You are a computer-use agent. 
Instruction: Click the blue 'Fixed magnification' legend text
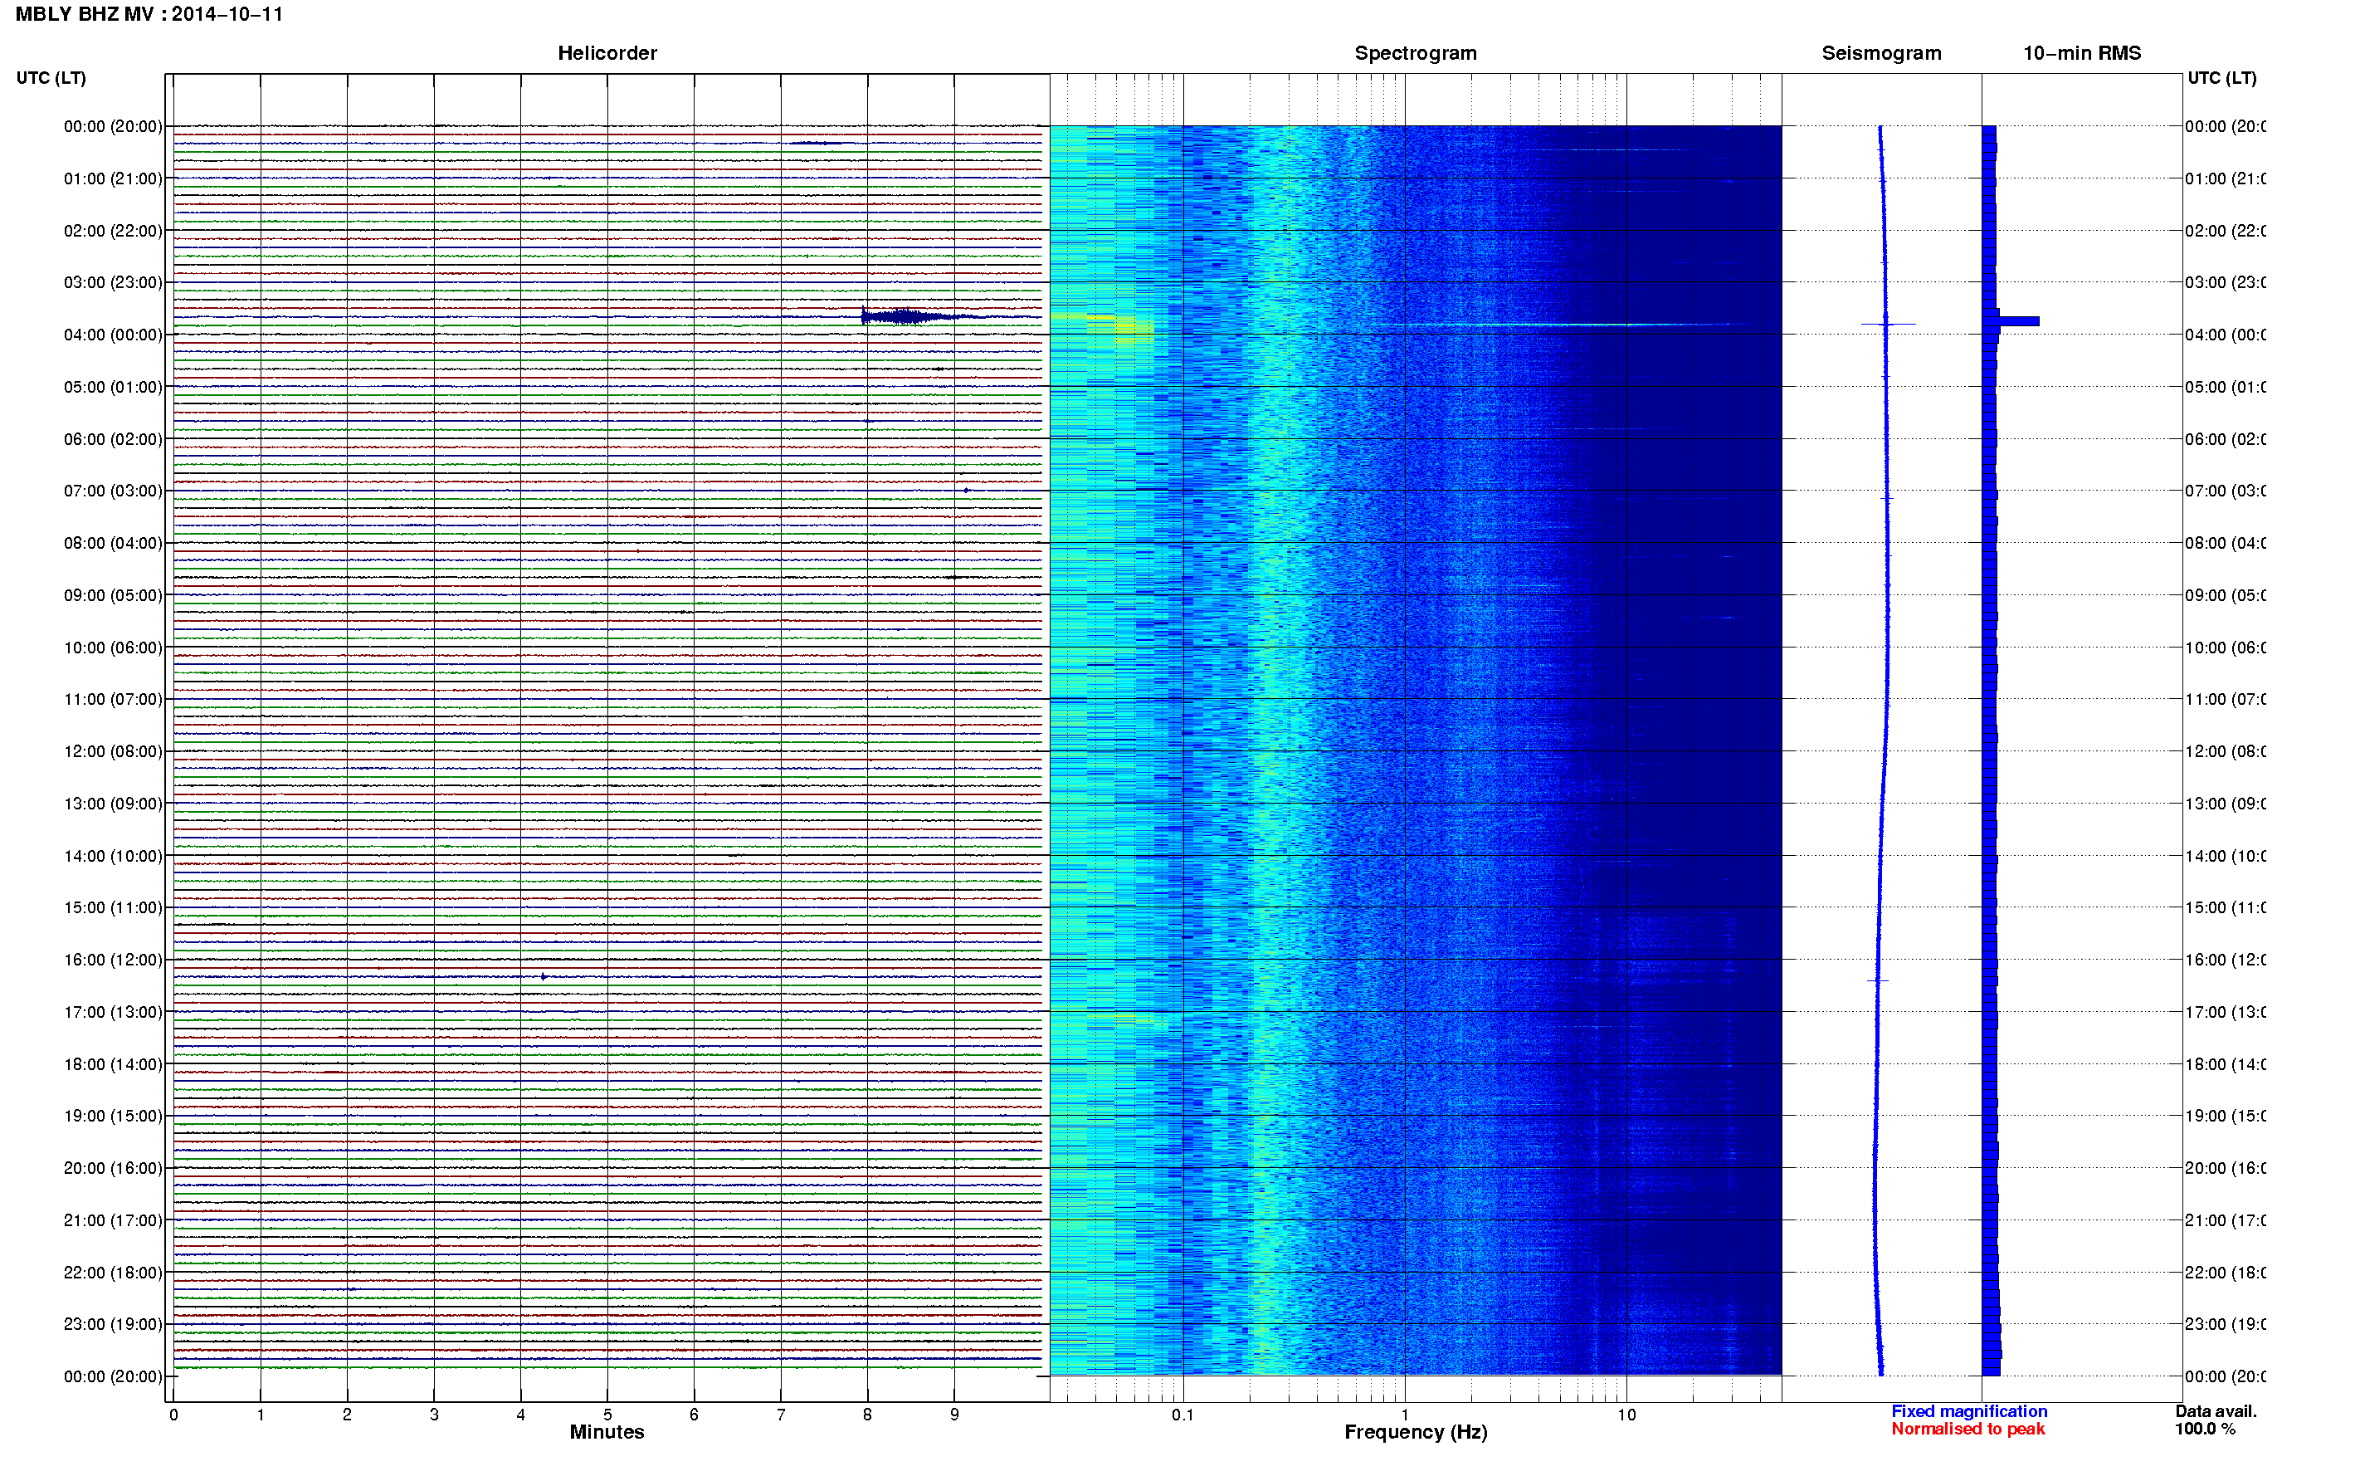coord(1969,1411)
